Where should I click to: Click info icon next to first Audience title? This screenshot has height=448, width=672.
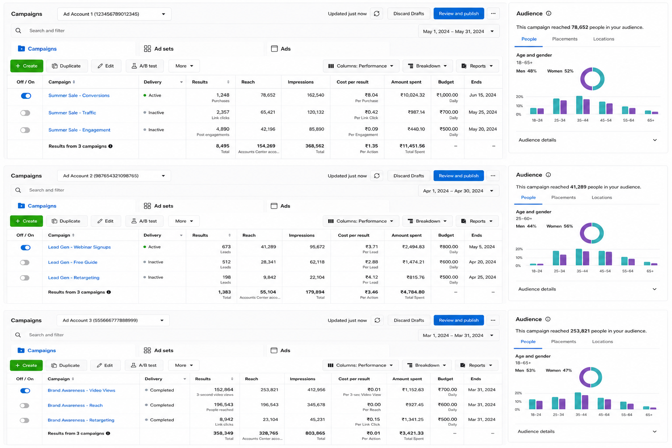[549, 14]
